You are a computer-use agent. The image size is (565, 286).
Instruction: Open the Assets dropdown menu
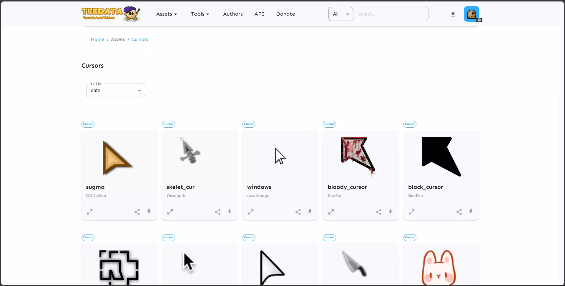(x=167, y=14)
